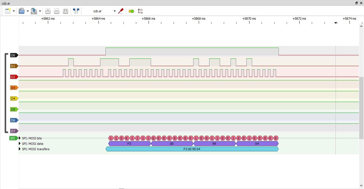Click the green SPI decoder label
Viewport: 364px width, 189px height.
13,138
